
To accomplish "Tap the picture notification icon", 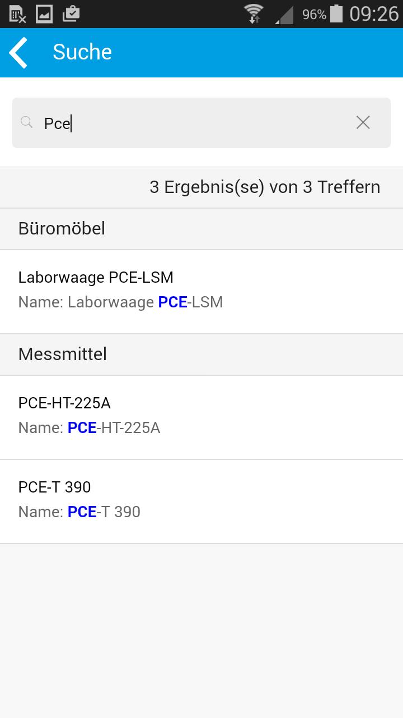I will coord(44,13).
